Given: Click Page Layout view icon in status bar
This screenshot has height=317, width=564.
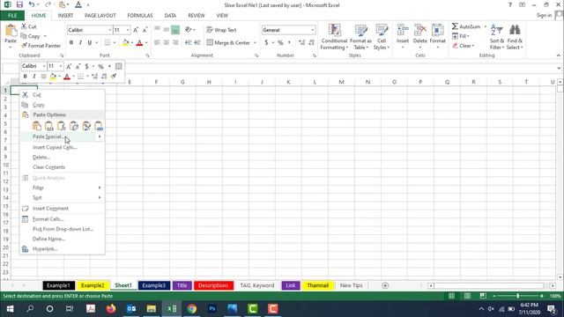Looking at the screenshot, I should coord(467,296).
